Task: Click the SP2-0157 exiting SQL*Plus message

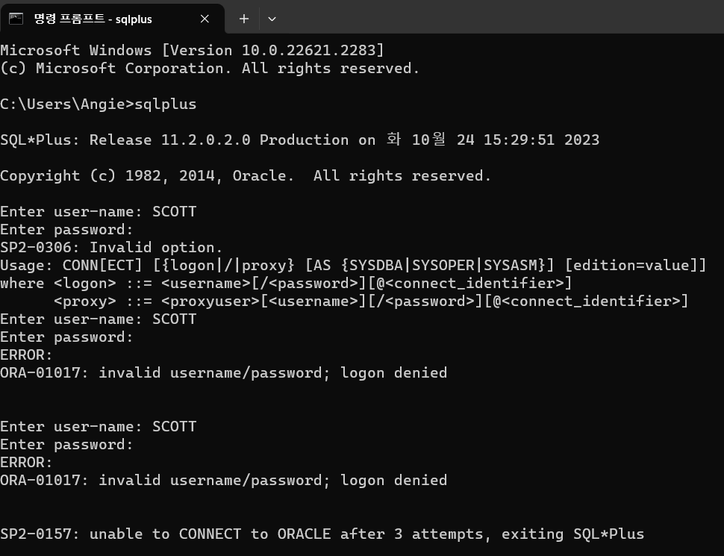Action: click(321, 534)
